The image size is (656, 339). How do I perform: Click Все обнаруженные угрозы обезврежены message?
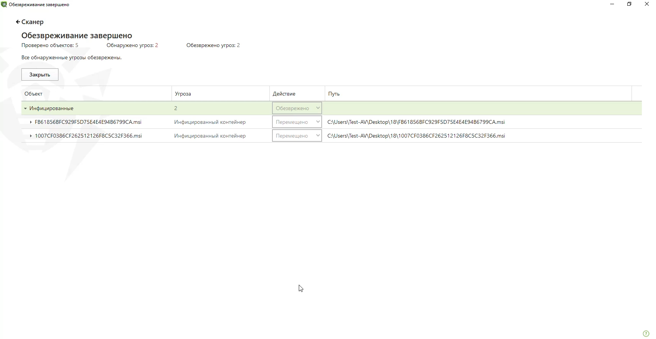(71, 58)
